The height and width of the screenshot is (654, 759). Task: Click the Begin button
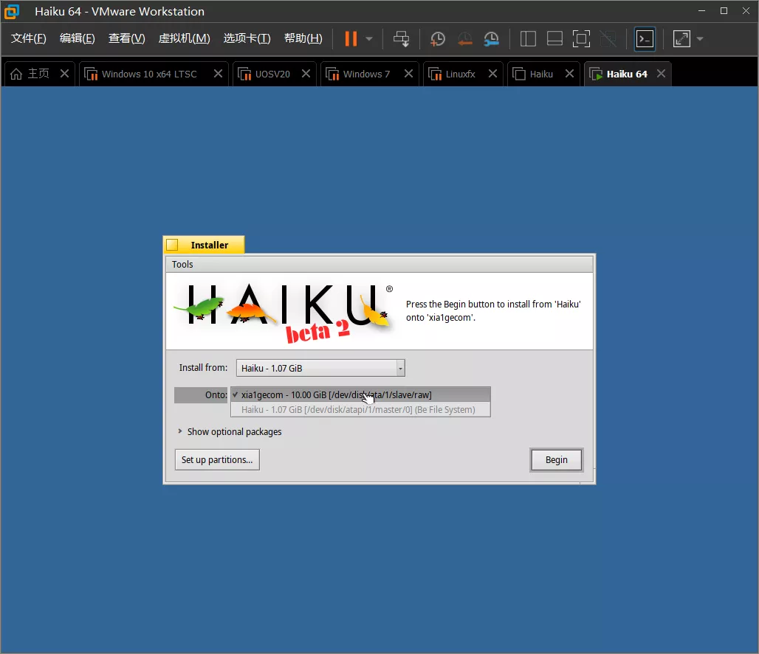556,459
